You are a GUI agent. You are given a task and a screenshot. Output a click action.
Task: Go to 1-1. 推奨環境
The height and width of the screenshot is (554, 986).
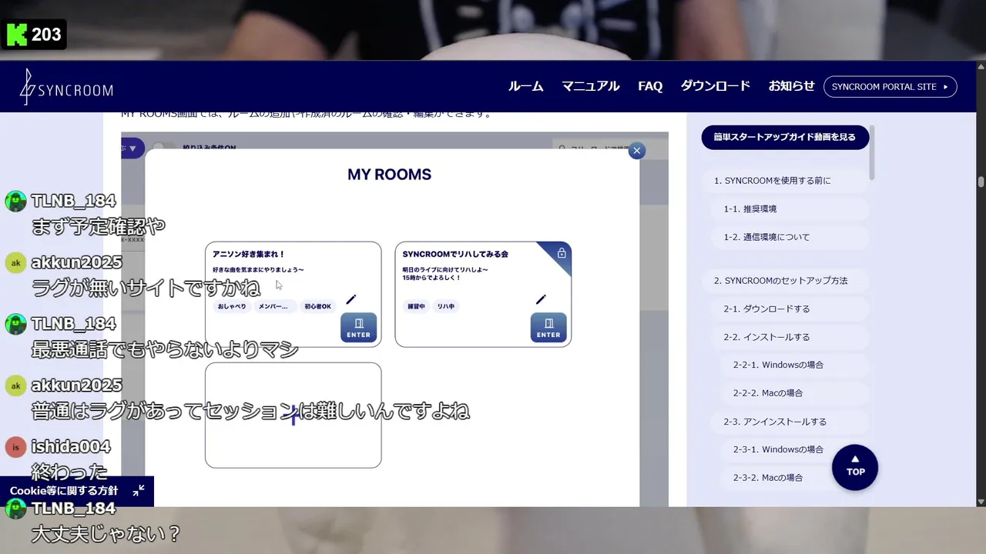click(x=790, y=209)
